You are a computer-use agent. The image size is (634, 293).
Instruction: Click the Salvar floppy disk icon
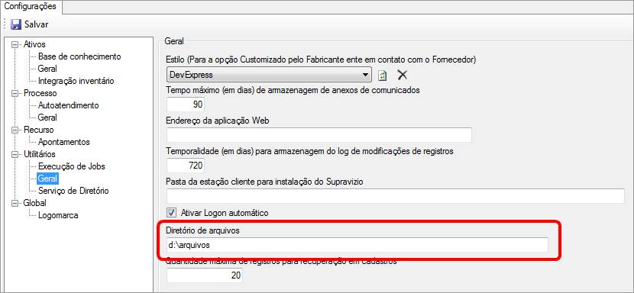coord(16,24)
